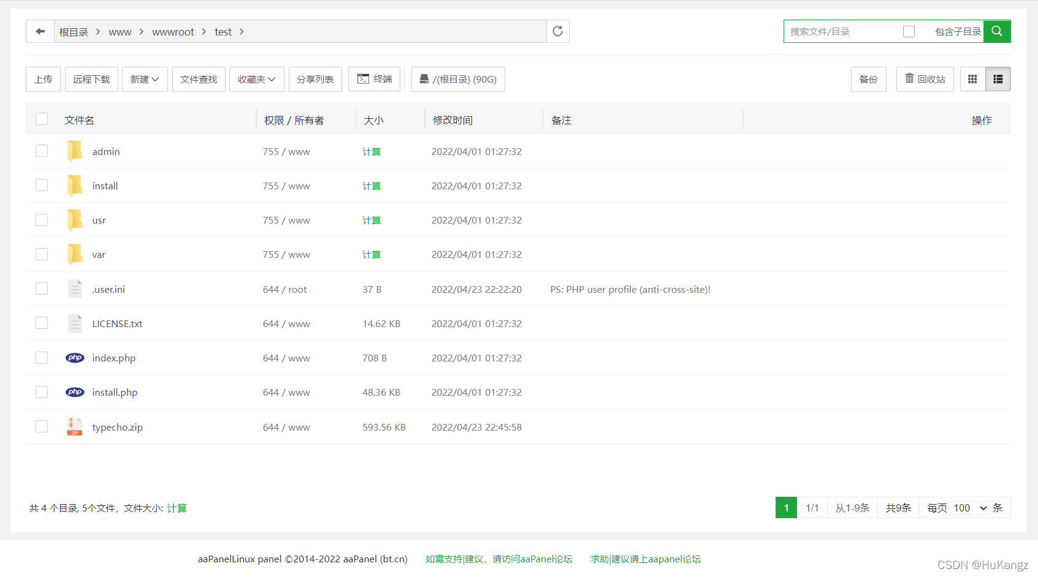Screen dimensions: 1038x577
Task: Calculate the total file size in footer
Action: tap(177, 508)
